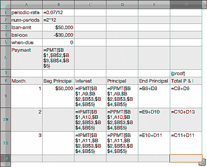Click the $50,000 loan amount in B3
This screenshot has height=167, width=207.
coord(59,27)
